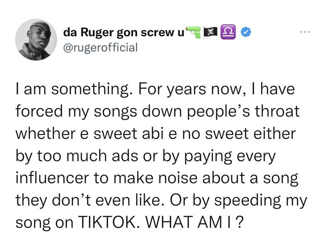This screenshot has height=243, width=327.
Task: Click display name 'da Ruger gon screw u'
Action: (x=123, y=33)
